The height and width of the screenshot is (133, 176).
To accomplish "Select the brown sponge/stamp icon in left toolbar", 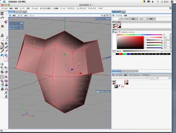I will click(2, 26).
